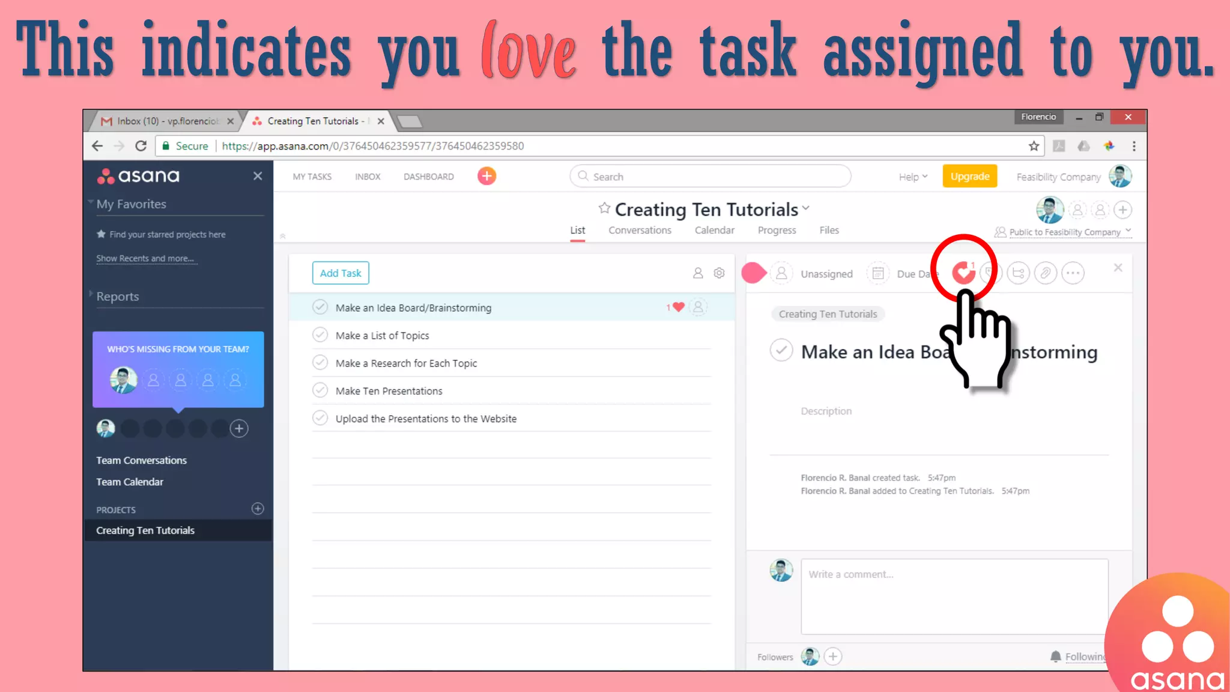Image resolution: width=1230 pixels, height=692 pixels.
Task: Click the Unassigned assignee icon in task pane
Action: tap(781, 273)
